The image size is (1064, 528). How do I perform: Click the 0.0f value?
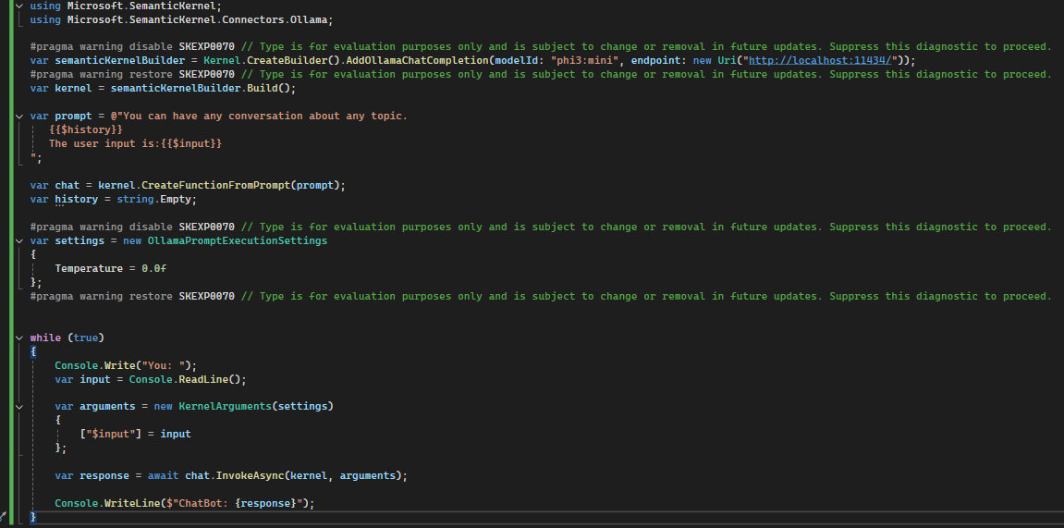[x=154, y=269]
